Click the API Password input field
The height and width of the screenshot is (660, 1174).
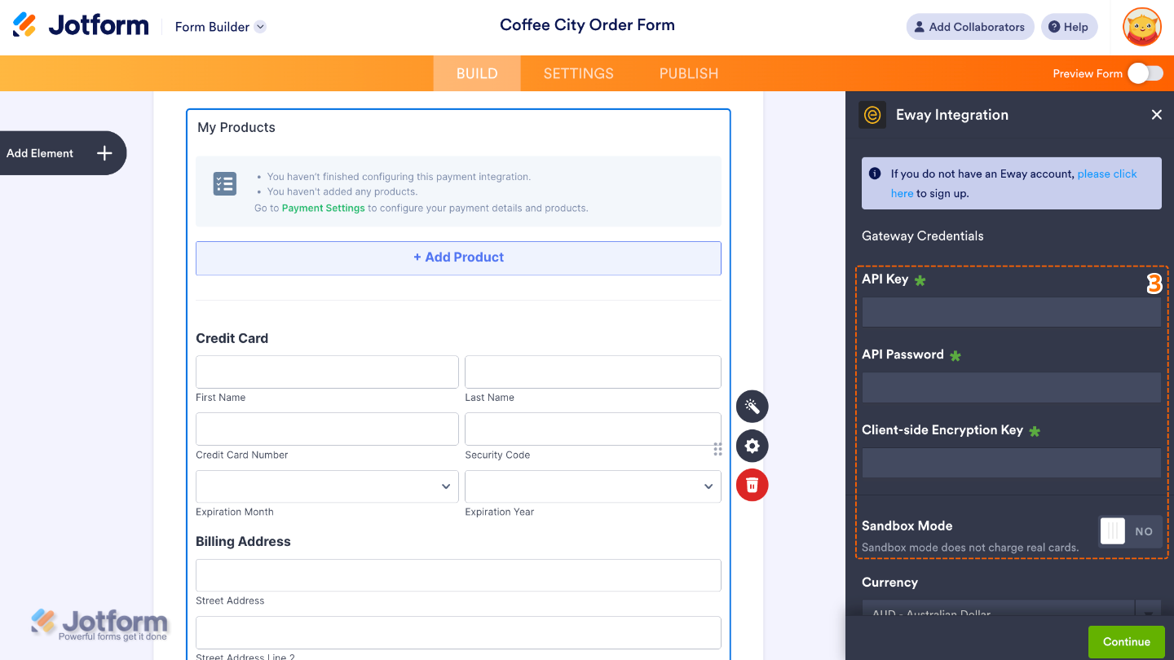(1012, 388)
